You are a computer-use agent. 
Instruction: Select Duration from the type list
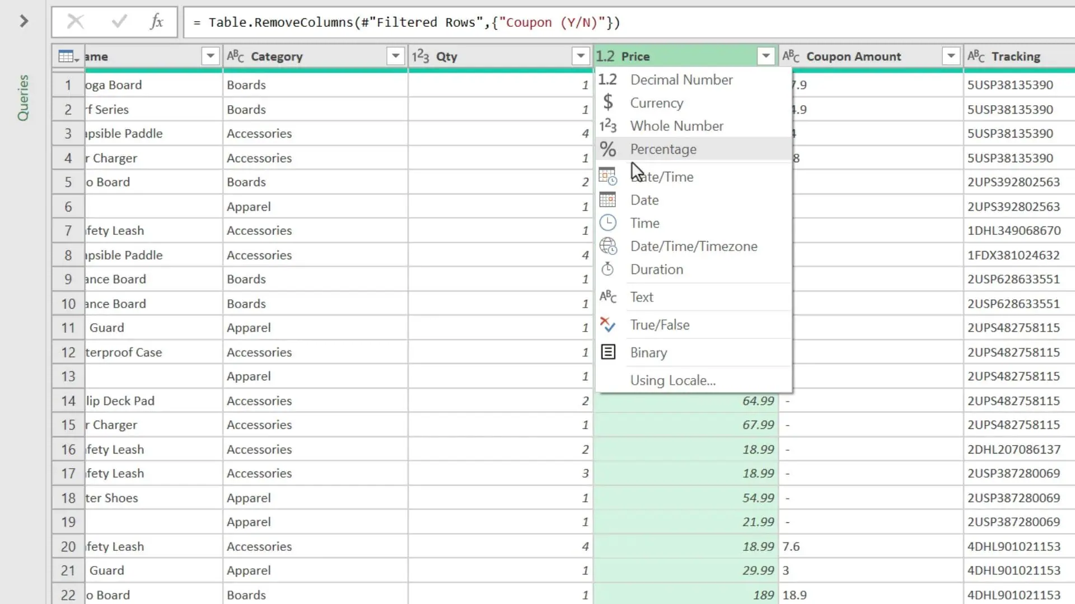coord(657,269)
